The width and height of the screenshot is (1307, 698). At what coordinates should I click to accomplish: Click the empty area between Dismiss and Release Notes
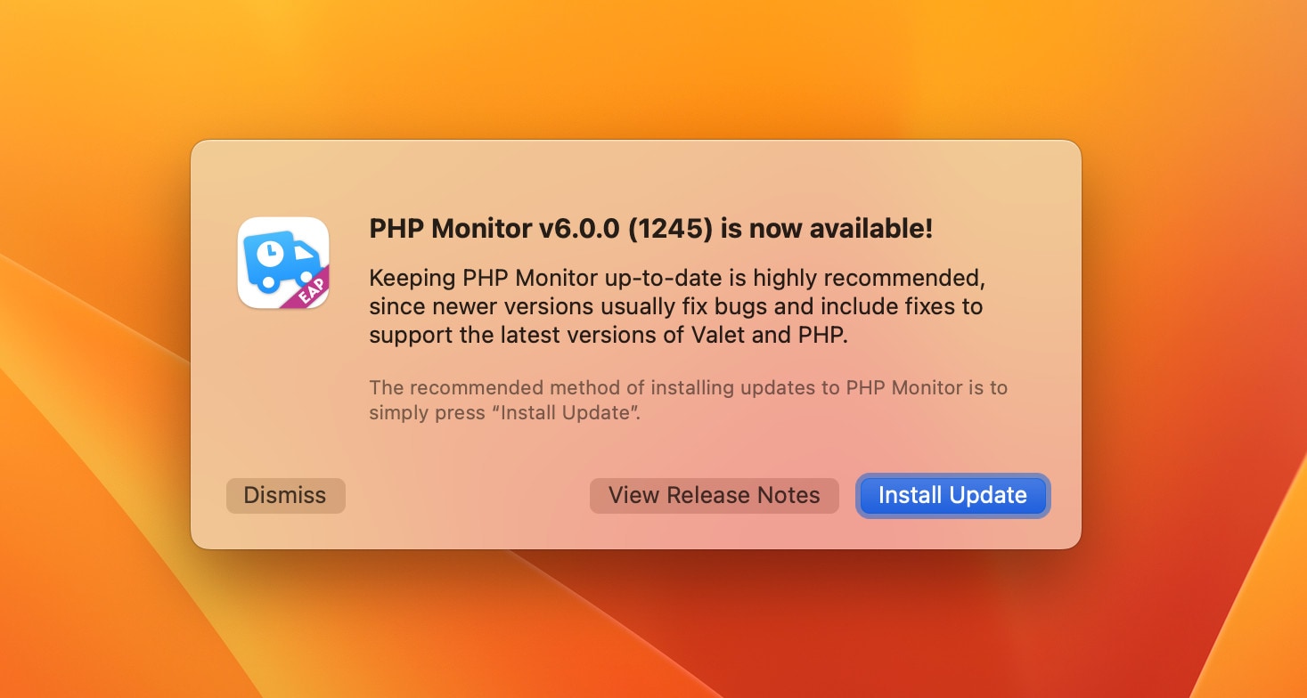coord(468,496)
